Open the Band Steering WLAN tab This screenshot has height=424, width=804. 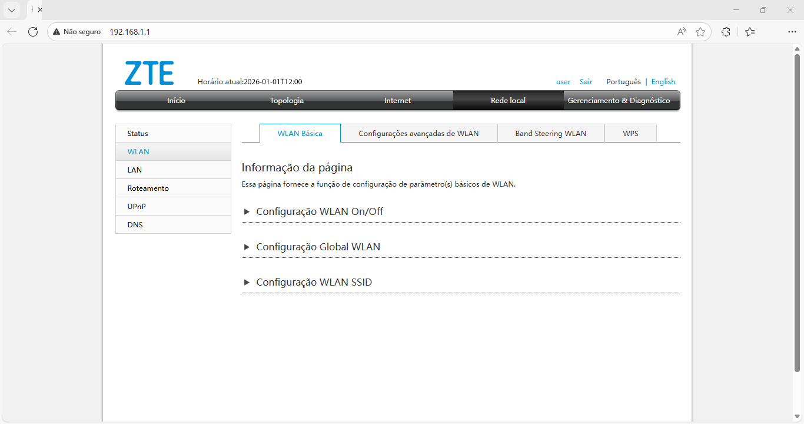(x=550, y=133)
